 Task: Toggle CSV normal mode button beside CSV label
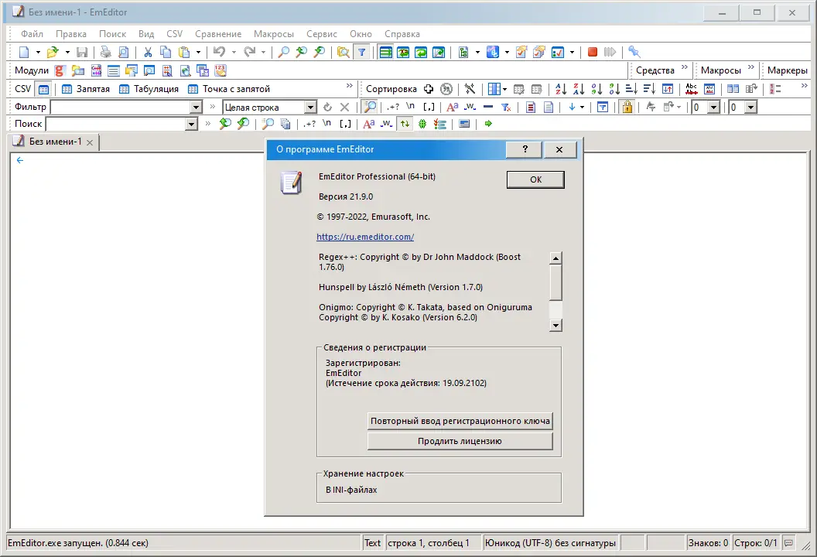(44, 89)
